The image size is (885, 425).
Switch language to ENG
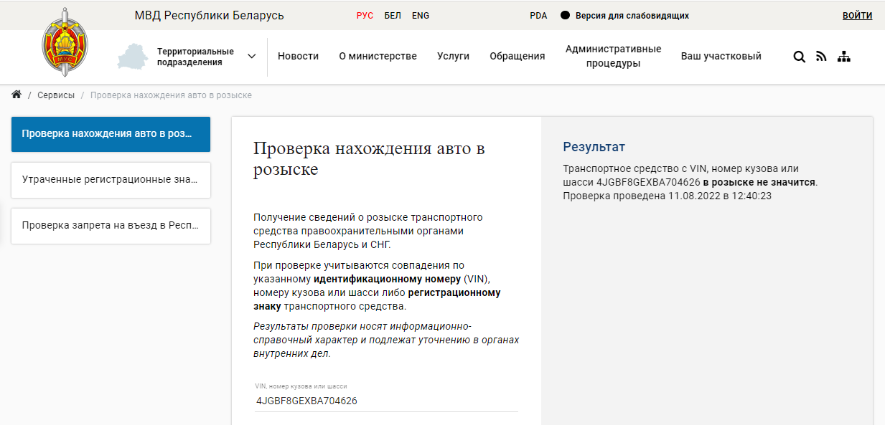click(x=421, y=15)
